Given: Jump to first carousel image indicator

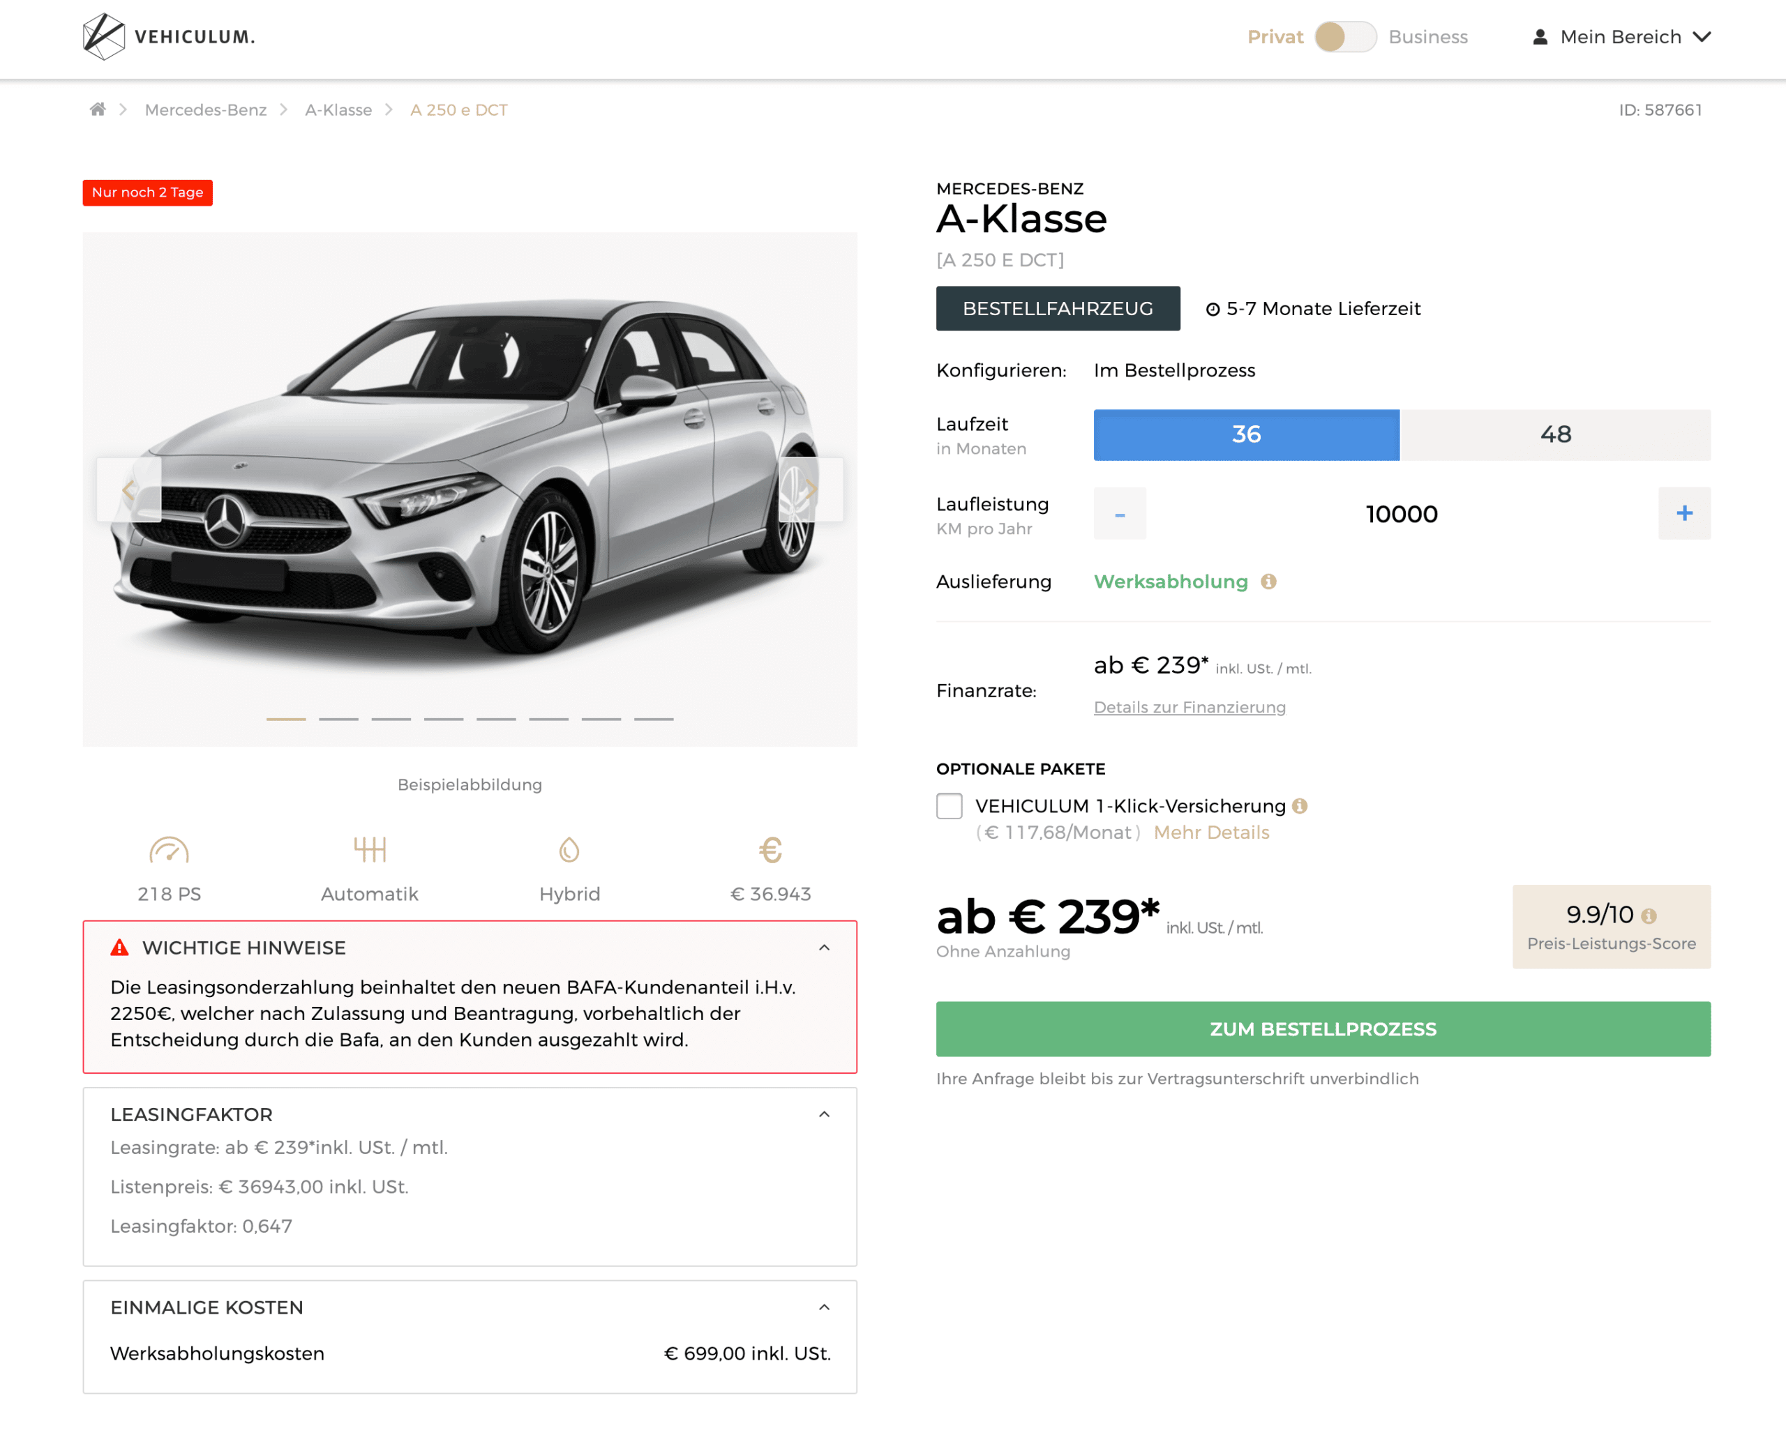Looking at the screenshot, I should [x=285, y=719].
